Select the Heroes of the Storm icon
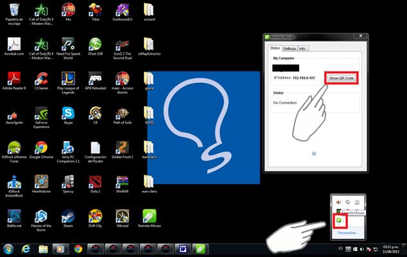The width and height of the screenshot is (407, 257). [x=41, y=220]
